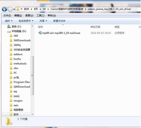Expand the arrow after Canon佳能MP288打印机驱动 breadcrumb
Screen dimensions: 141x128
click(86, 9)
